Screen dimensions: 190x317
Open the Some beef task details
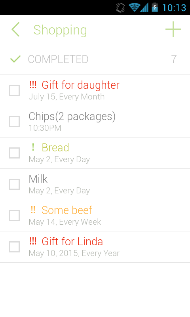95,216
